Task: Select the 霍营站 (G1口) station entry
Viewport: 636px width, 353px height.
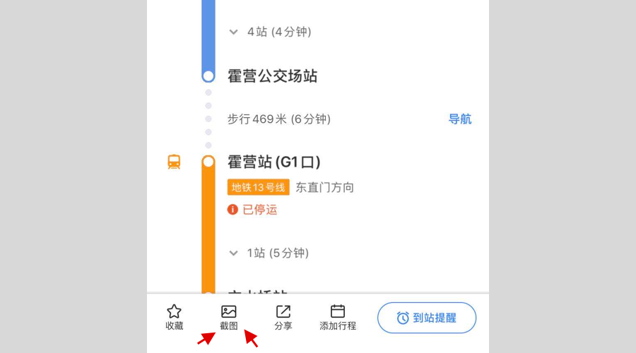Action: [274, 162]
